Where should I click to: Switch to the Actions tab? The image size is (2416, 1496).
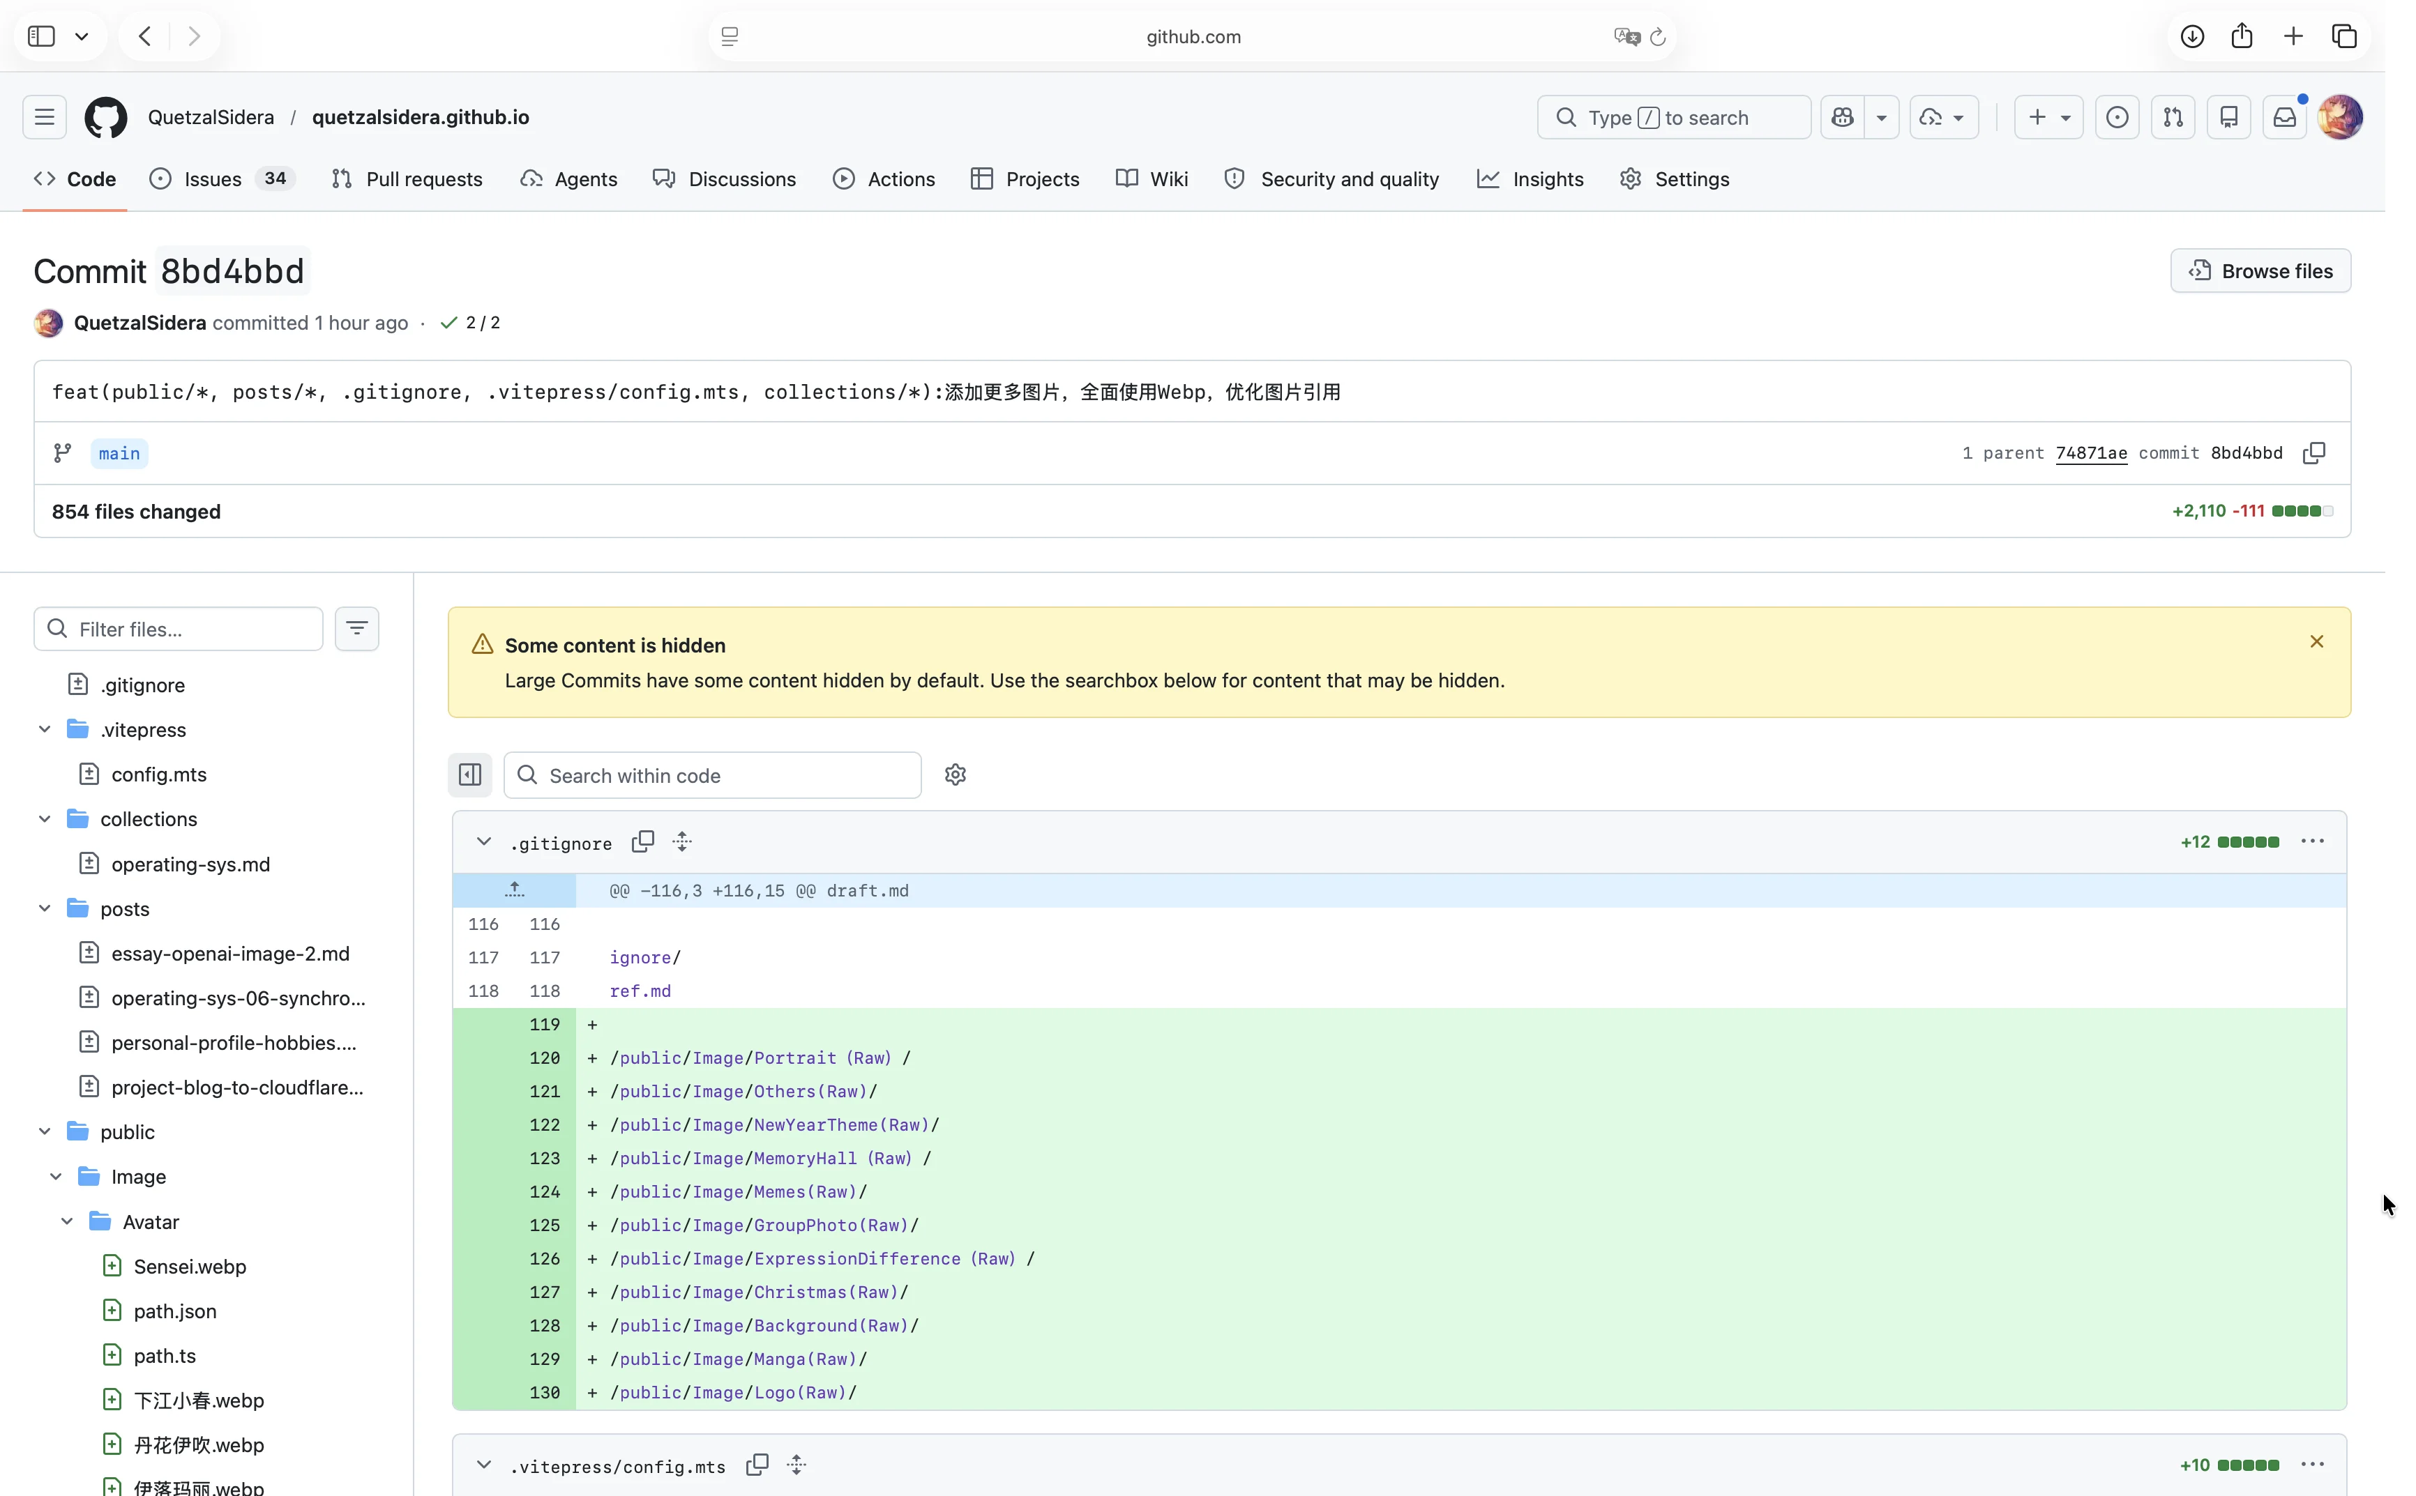[x=884, y=179]
